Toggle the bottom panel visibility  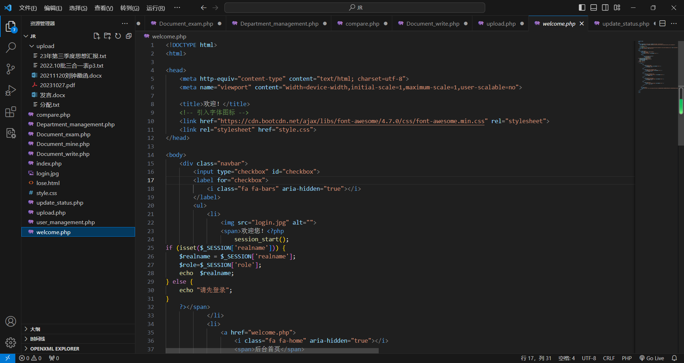tap(594, 7)
